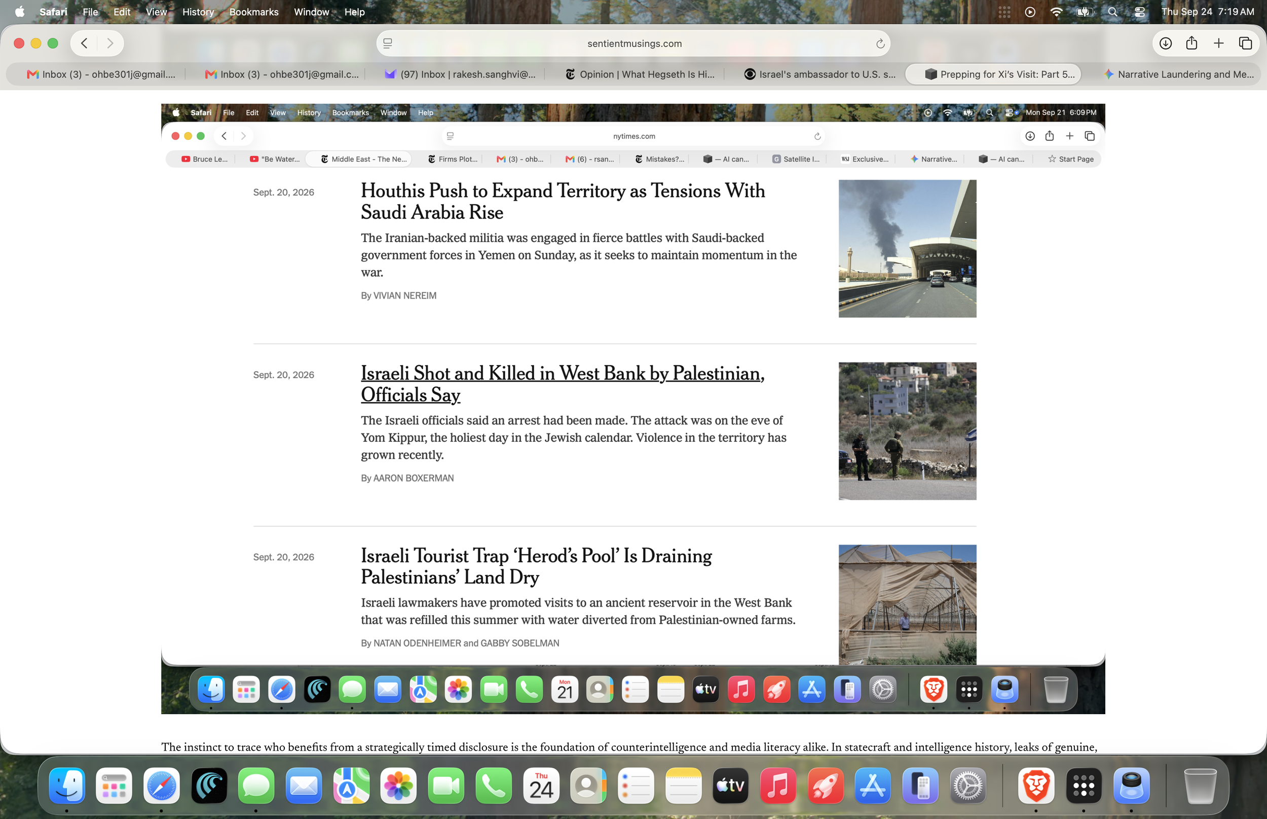
Task: Click the Share icon in Safari's toolbar
Action: 1191,44
